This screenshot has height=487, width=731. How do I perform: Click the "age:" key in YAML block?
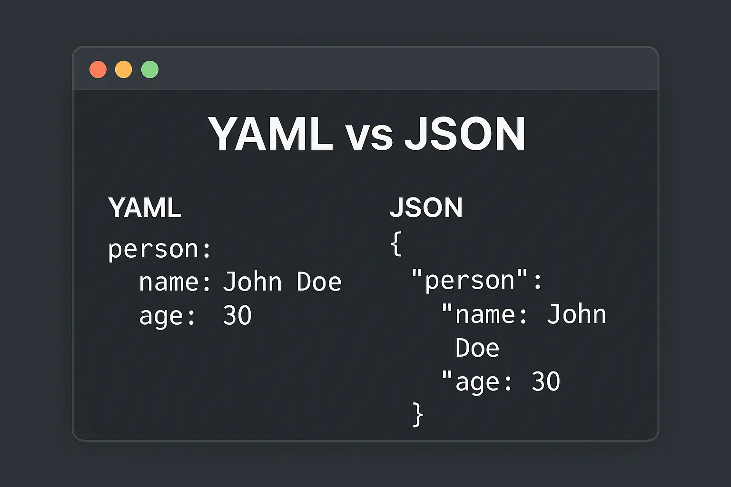pos(168,316)
